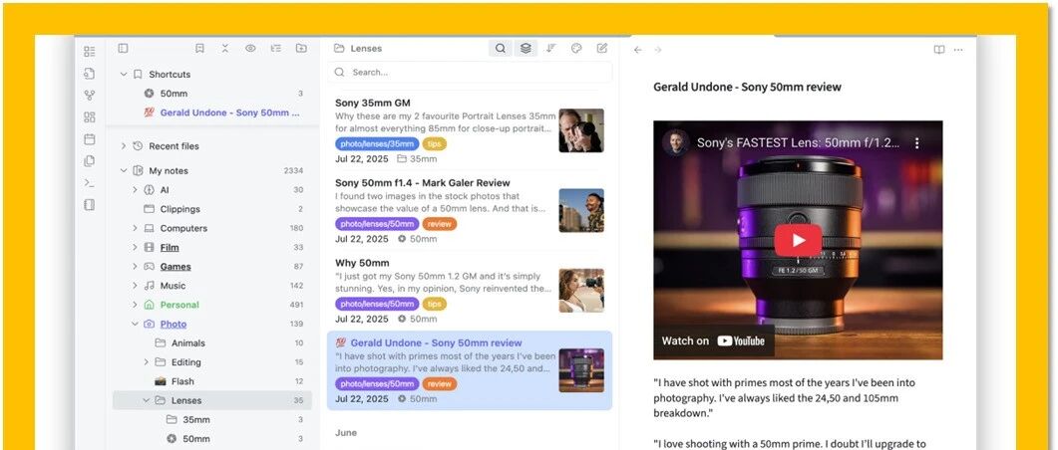
Task: Open command palette terminal icon
Action: (89, 182)
